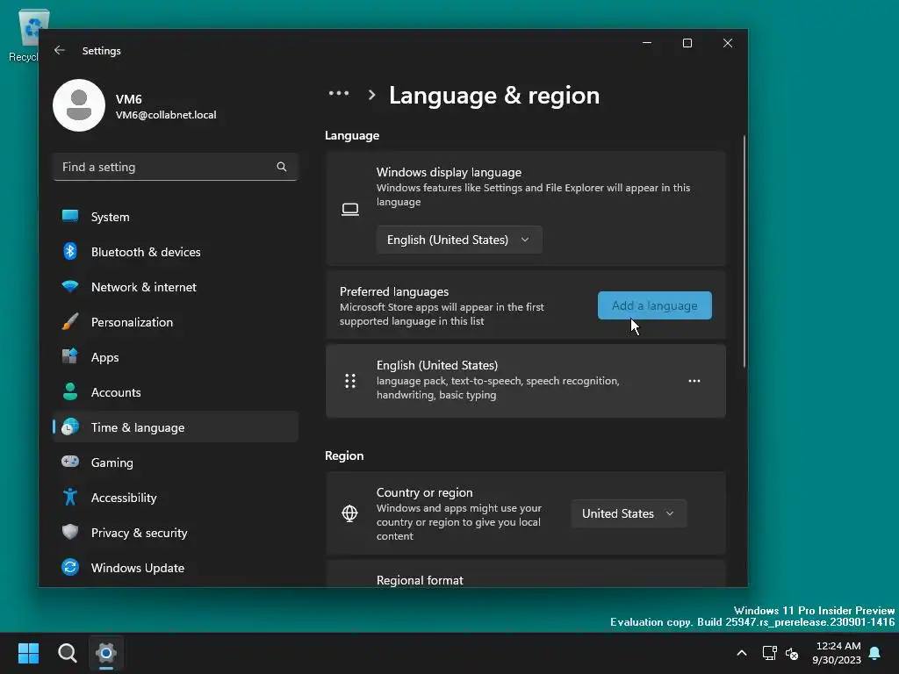Click the Accessibility figure icon
Viewport: 899px width, 674px height.
70,497
